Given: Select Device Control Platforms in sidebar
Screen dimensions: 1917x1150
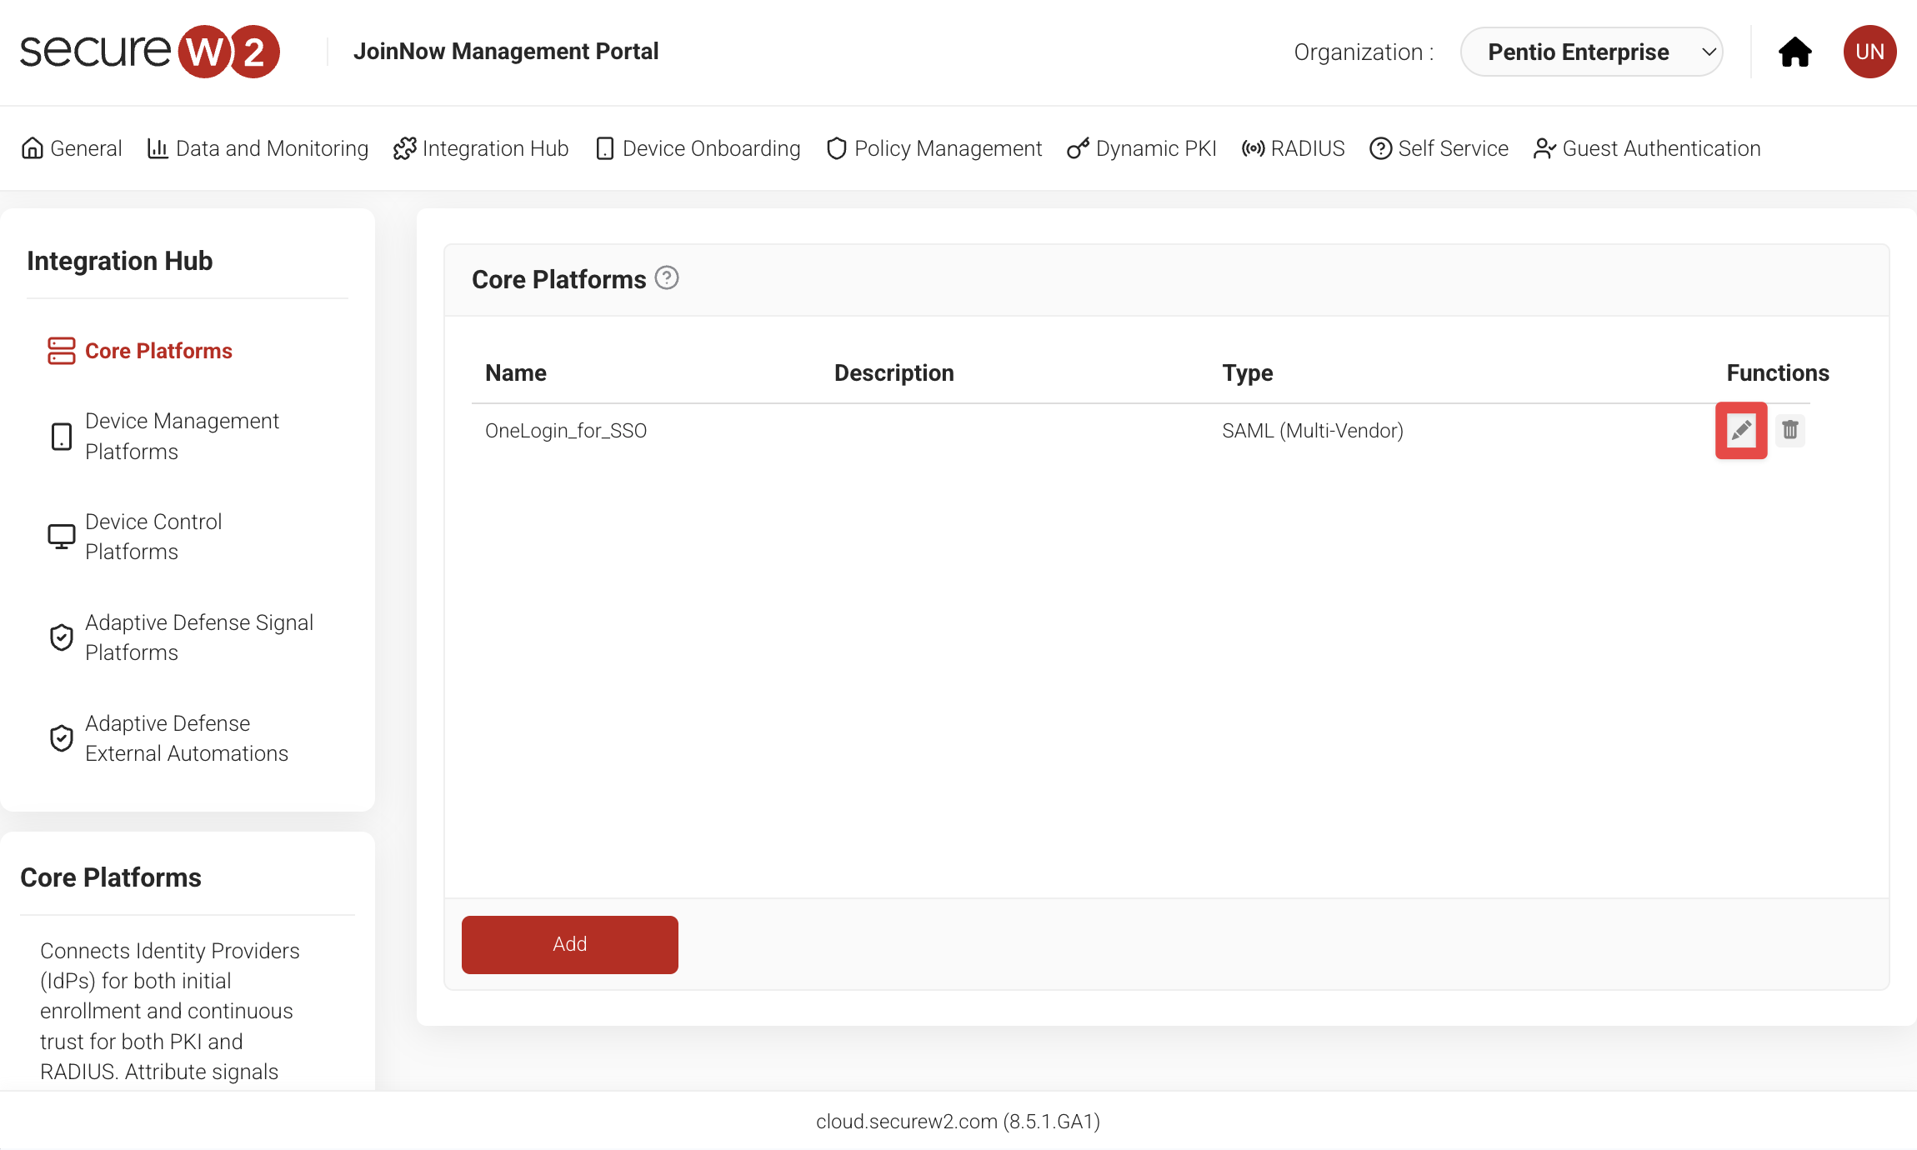Looking at the screenshot, I should [x=135, y=537].
